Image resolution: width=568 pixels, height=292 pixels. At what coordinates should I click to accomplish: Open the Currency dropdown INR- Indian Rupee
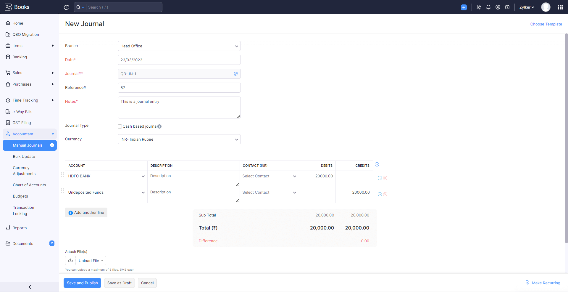[x=179, y=139]
